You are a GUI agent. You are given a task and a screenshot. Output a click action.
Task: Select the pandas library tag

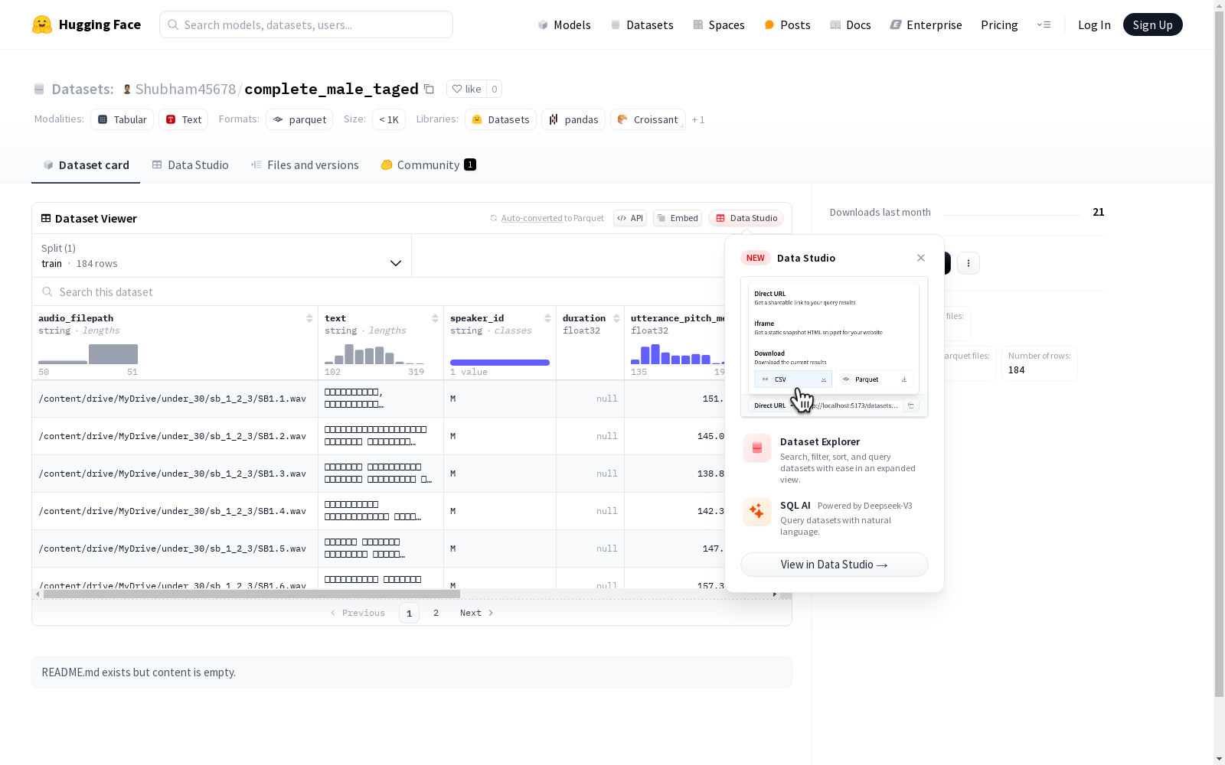coord(573,119)
